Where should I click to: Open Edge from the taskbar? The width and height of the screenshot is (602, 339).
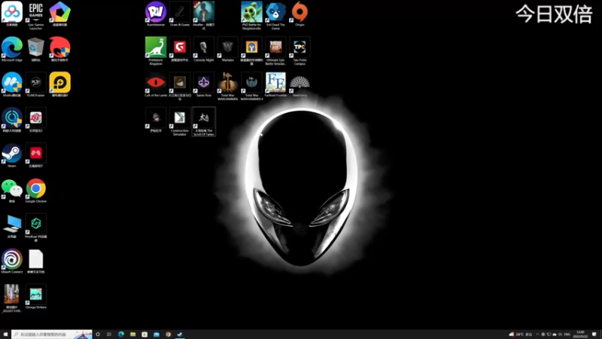pyautogui.click(x=121, y=334)
